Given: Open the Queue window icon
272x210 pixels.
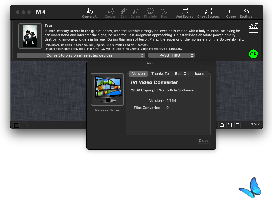Looking at the screenshot, I should pos(231,11).
